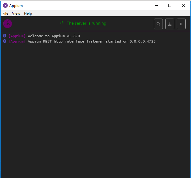The width and height of the screenshot is (191, 178).
Task: Click the green refresh arrows status icon
Action: [x=62, y=23]
